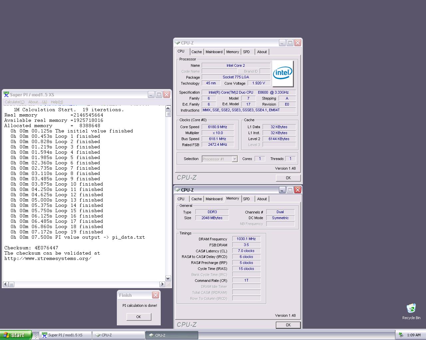Open the About menu in Super PI
The width and height of the screenshot is (426, 340).
[x=38, y=102]
